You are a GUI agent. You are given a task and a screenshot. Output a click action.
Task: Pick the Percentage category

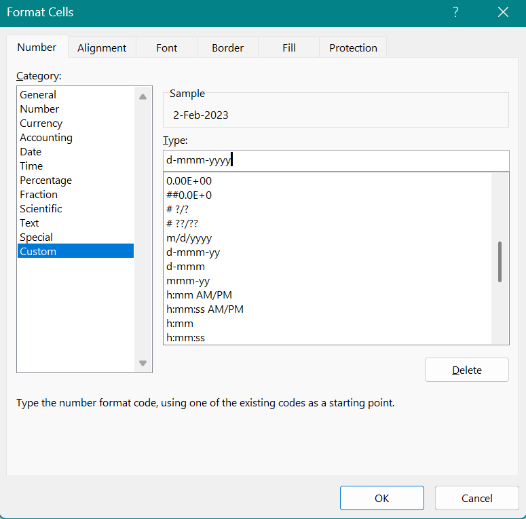tap(75, 180)
